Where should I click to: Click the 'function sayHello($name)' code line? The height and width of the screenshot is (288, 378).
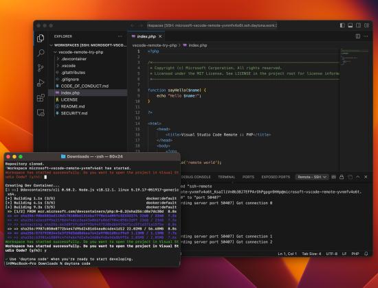click(177, 91)
